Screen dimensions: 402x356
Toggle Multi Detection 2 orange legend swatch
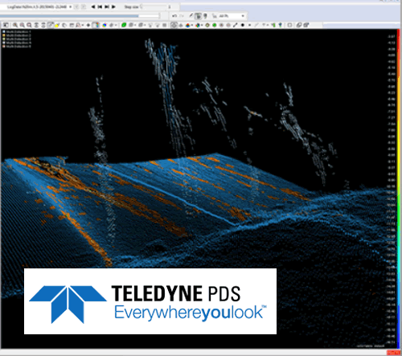pyautogui.click(x=4, y=35)
